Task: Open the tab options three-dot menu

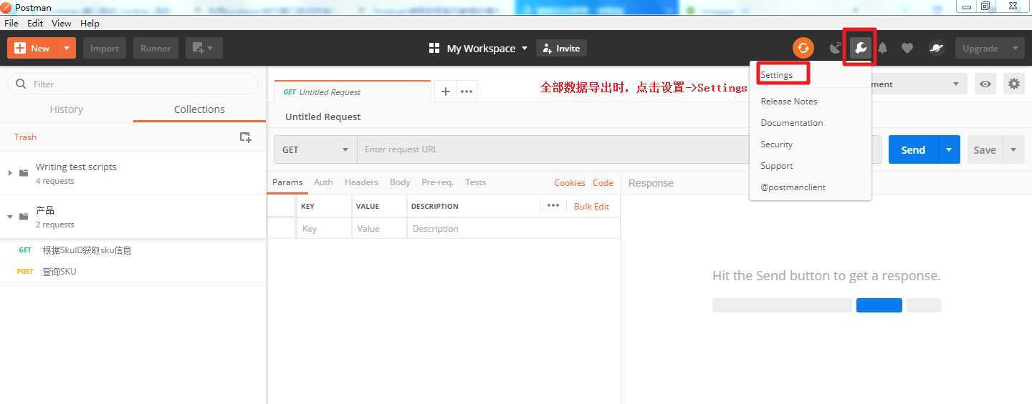Action: [x=467, y=92]
